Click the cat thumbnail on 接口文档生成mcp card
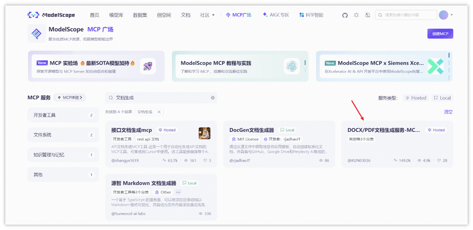 [x=205, y=133]
